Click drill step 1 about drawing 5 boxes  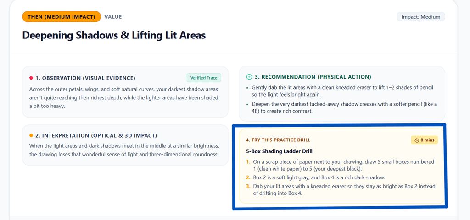tap(340, 165)
